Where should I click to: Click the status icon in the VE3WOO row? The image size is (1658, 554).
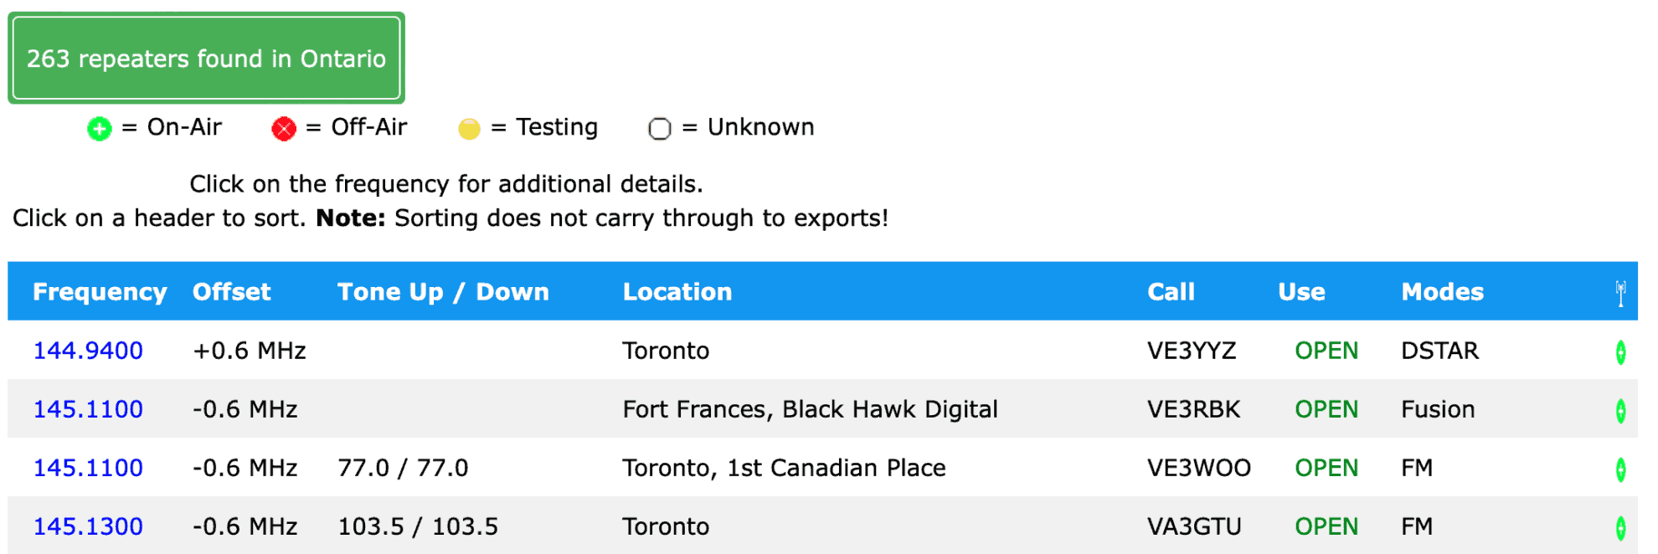1620,469
